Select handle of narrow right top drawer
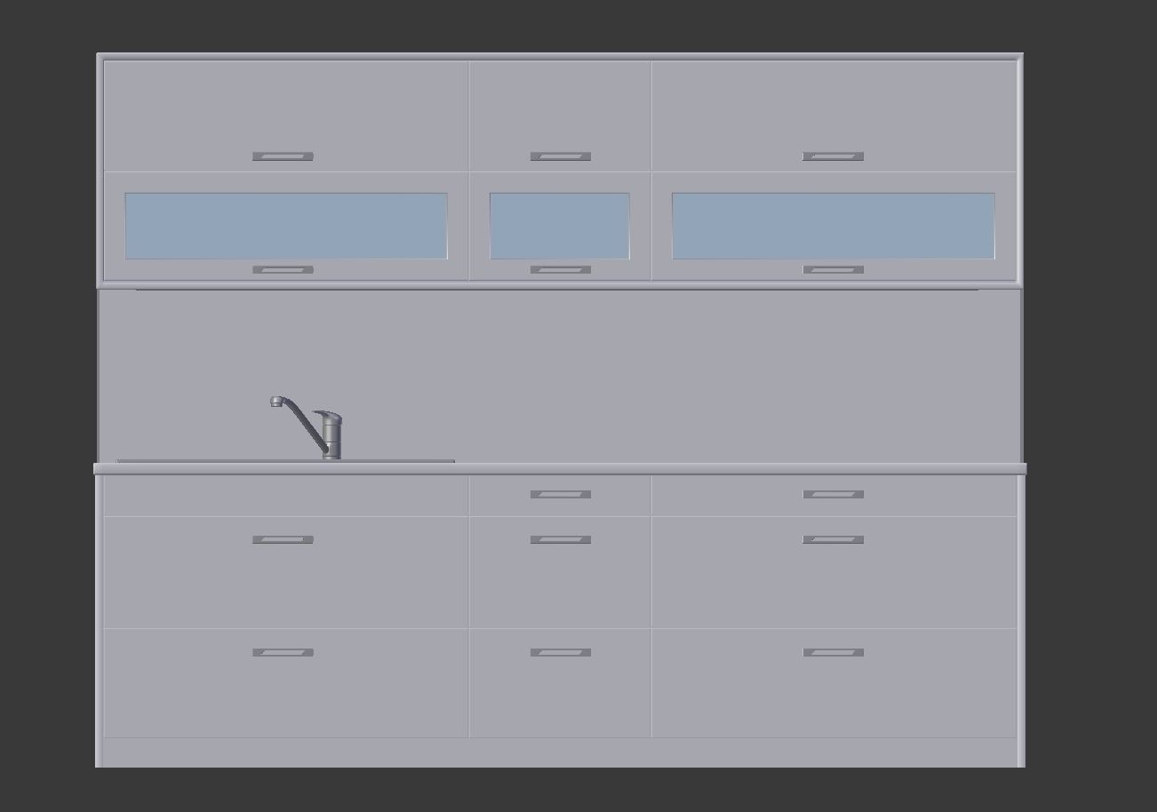1157x812 pixels. tap(833, 494)
